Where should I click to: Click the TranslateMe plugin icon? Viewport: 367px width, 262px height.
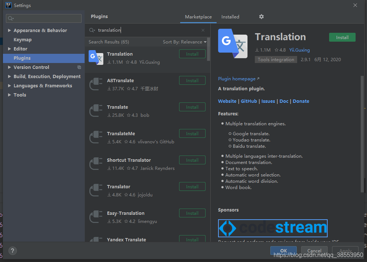click(x=96, y=137)
